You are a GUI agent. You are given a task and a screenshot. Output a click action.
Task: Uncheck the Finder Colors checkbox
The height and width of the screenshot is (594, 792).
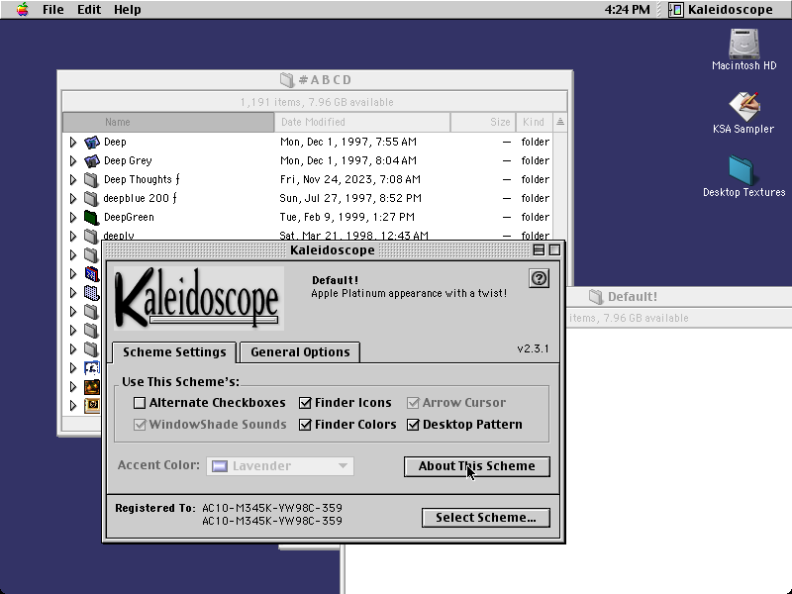[305, 425]
